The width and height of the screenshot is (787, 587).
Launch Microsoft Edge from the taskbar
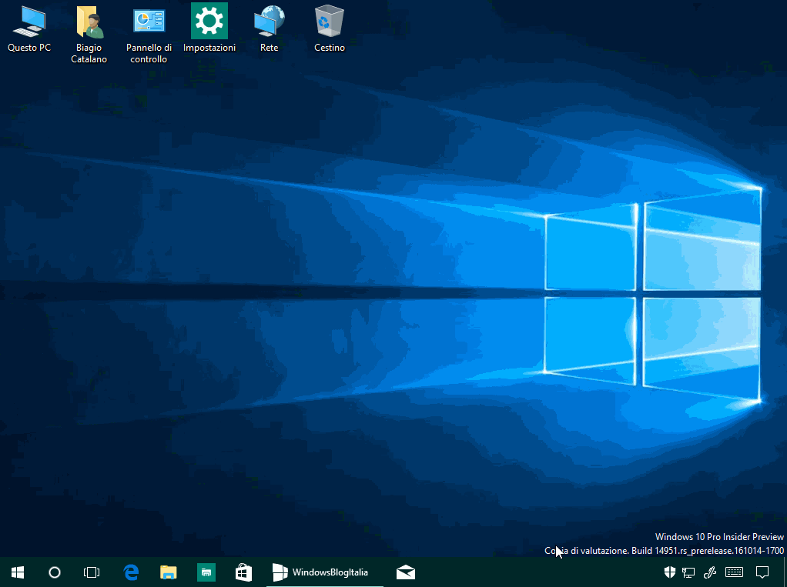pyautogui.click(x=131, y=572)
